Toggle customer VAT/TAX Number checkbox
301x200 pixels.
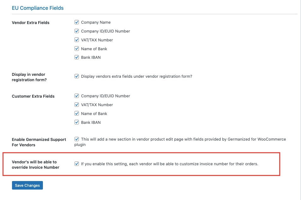tap(77, 105)
